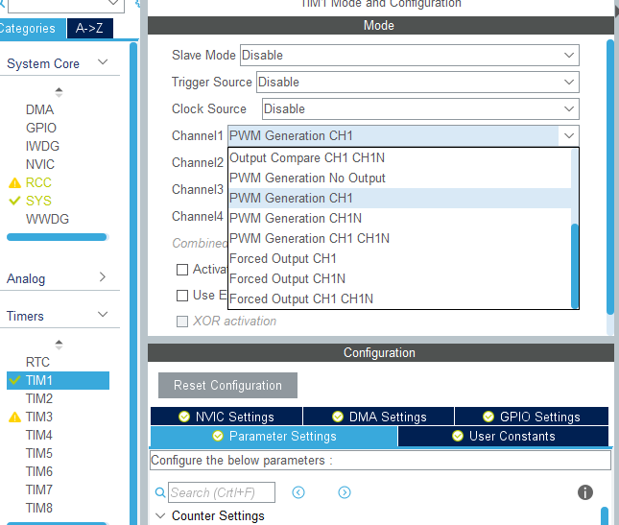Collapse the Timers category
Screen dimensions: 619x525
click(103, 315)
